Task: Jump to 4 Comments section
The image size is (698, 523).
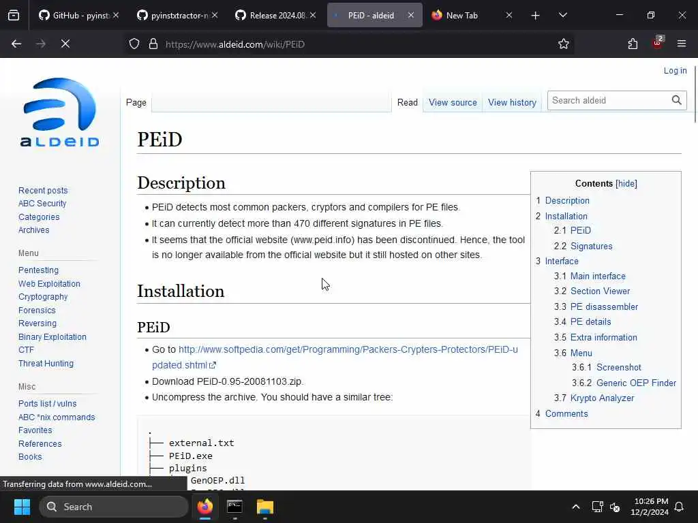Action: point(566,413)
